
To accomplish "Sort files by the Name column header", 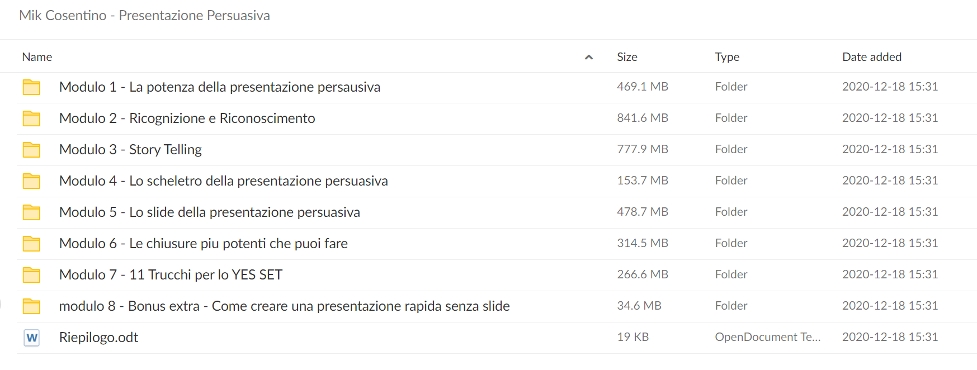I will (x=37, y=57).
